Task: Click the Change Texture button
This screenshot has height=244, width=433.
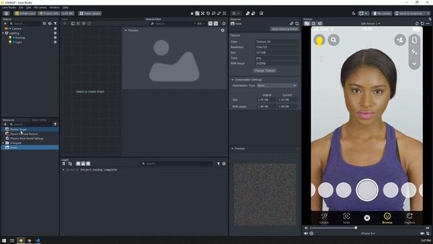Action: coord(265,70)
